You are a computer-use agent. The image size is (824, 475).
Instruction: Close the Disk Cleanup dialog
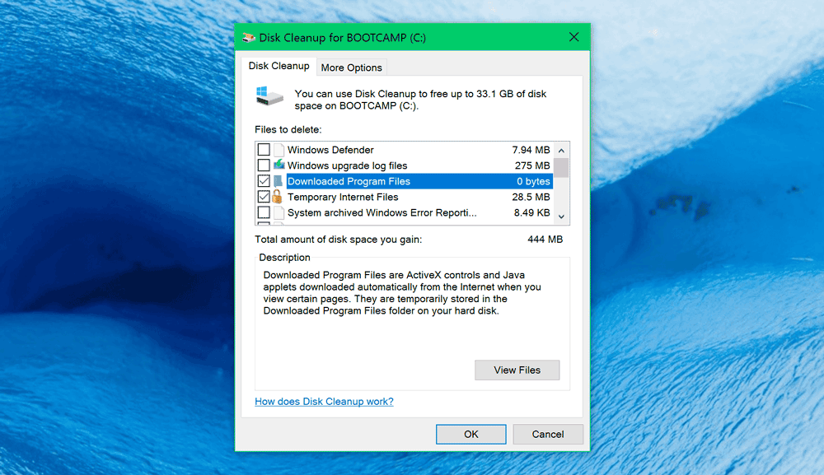tap(574, 37)
